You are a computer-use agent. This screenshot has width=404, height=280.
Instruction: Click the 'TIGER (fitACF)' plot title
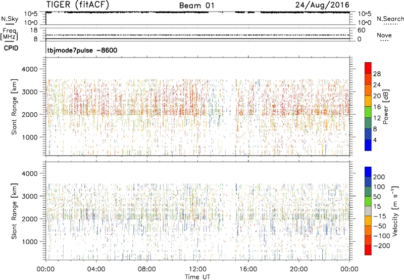(x=78, y=5)
